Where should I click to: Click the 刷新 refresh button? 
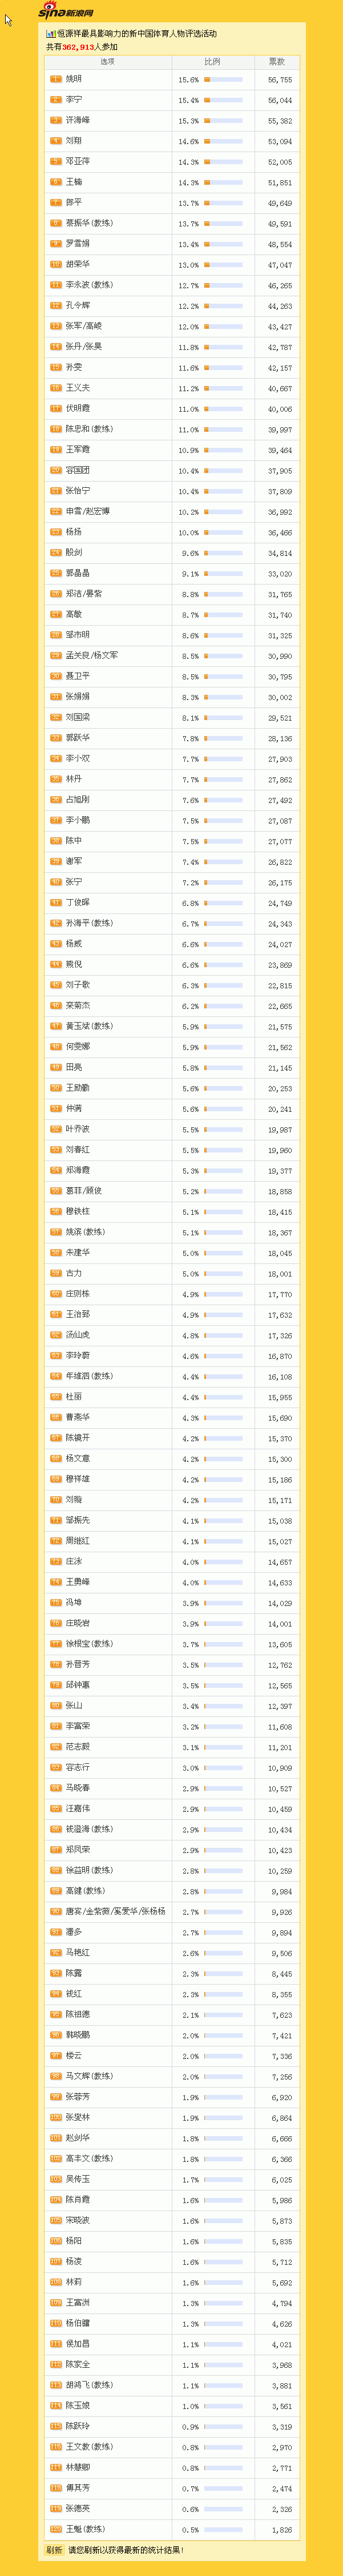tap(54, 2550)
